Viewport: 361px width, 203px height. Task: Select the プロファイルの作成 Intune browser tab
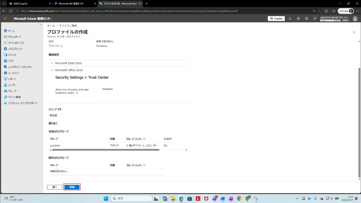(x=120, y=4)
